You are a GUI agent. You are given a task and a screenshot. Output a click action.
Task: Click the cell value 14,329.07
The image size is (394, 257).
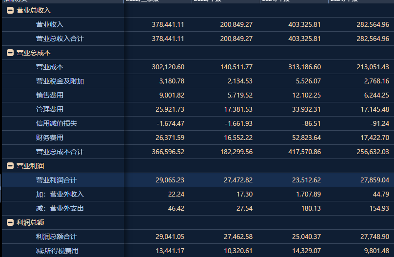(x=306, y=251)
